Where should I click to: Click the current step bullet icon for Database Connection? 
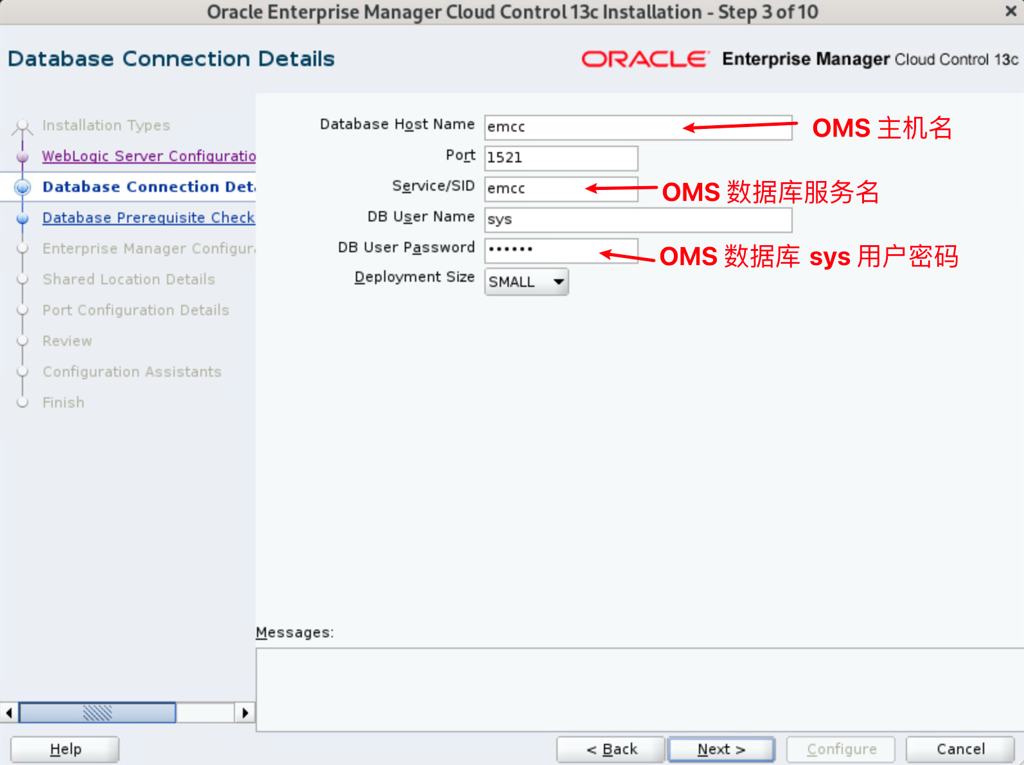coord(22,187)
